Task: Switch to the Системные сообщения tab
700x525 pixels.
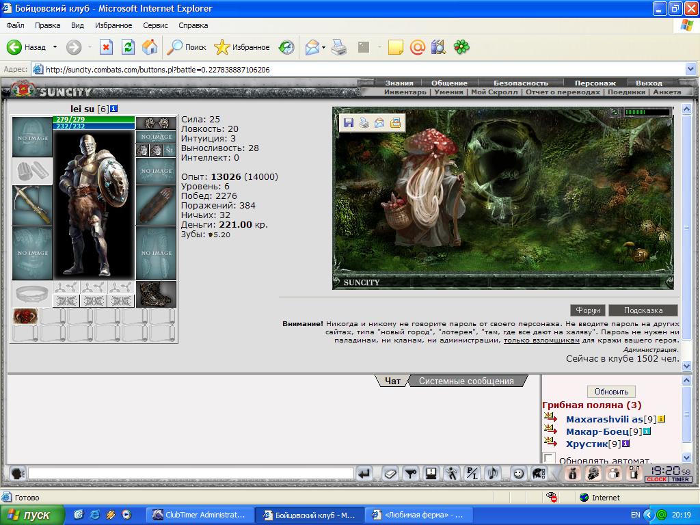Action: [466, 381]
